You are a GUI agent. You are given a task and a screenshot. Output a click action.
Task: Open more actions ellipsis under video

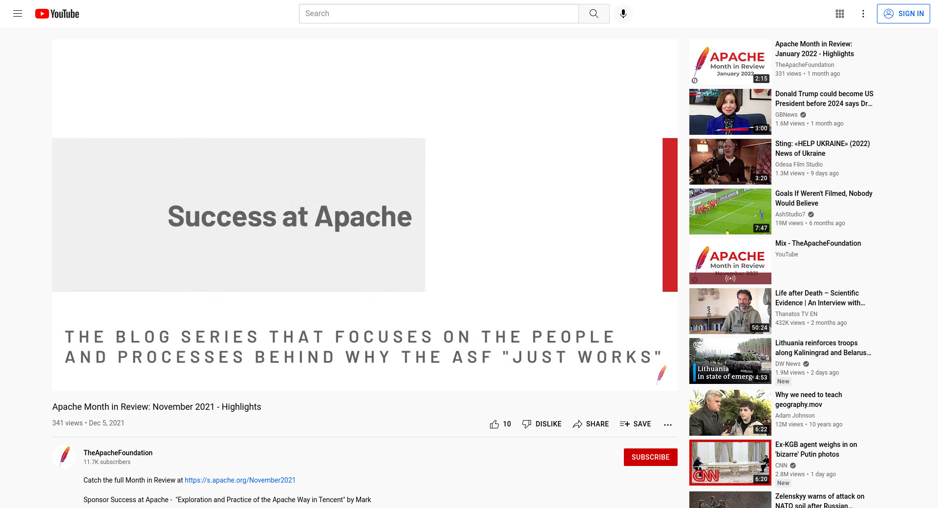[x=668, y=424]
